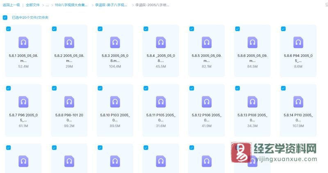328x173 pixels.
Task: Select the 5.8.5 audio file icon
Action: [207, 42]
